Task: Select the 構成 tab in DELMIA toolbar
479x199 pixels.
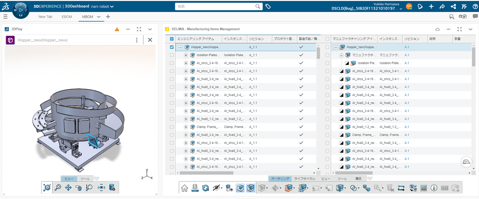Action: [x=358, y=179]
